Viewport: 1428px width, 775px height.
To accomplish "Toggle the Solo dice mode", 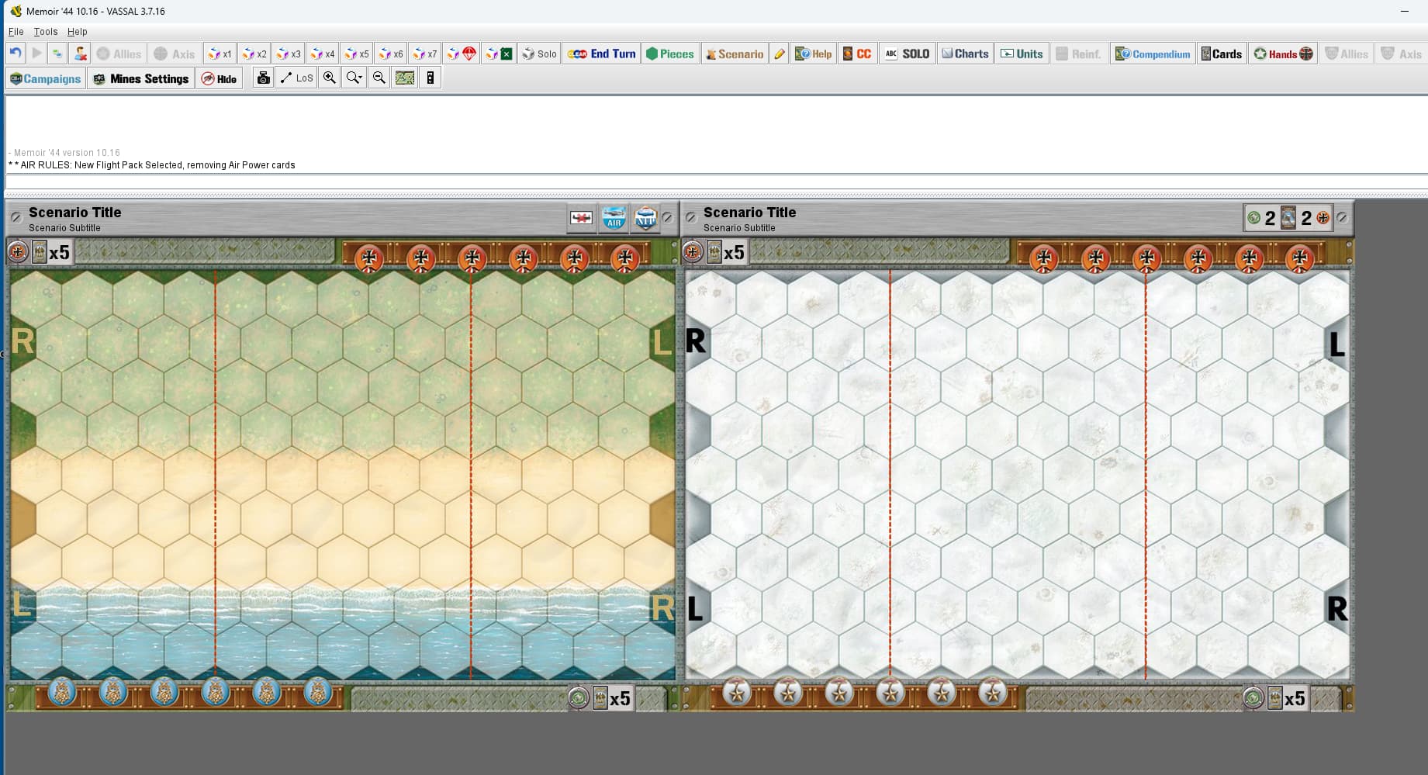I will point(539,54).
